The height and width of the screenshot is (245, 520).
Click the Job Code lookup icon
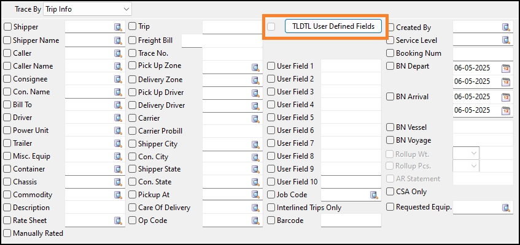click(x=374, y=195)
